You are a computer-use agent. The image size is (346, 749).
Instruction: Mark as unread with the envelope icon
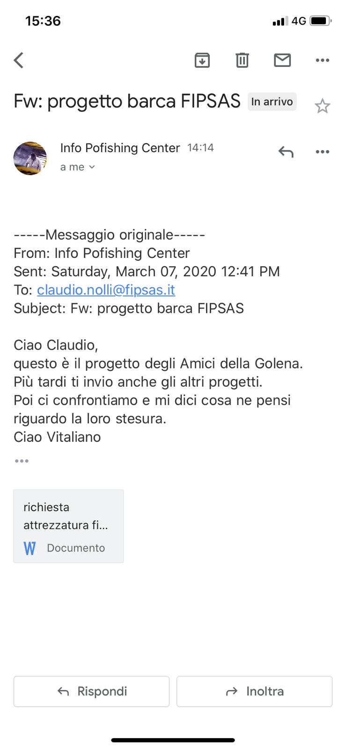click(x=282, y=60)
